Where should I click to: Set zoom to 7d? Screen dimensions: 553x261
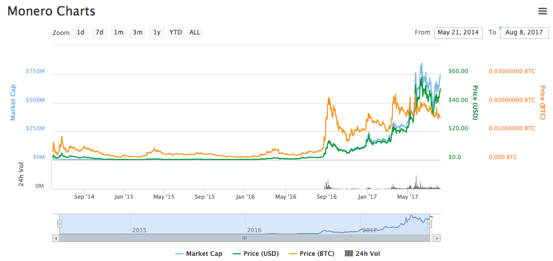click(99, 33)
